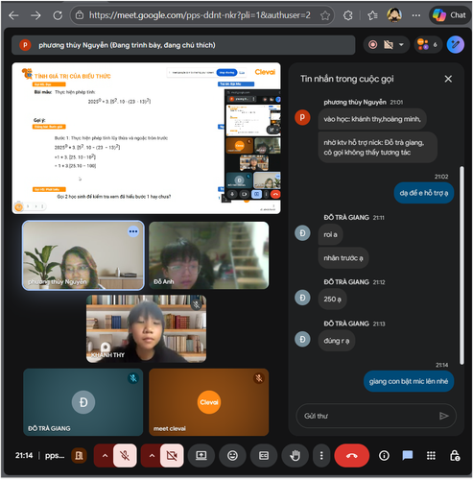Go forward in browser history
This screenshot has height=480, width=473.
[x=35, y=15]
